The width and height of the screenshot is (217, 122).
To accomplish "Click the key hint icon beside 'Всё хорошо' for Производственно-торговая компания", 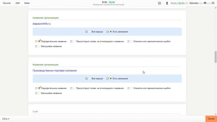I will tap(86, 79).
